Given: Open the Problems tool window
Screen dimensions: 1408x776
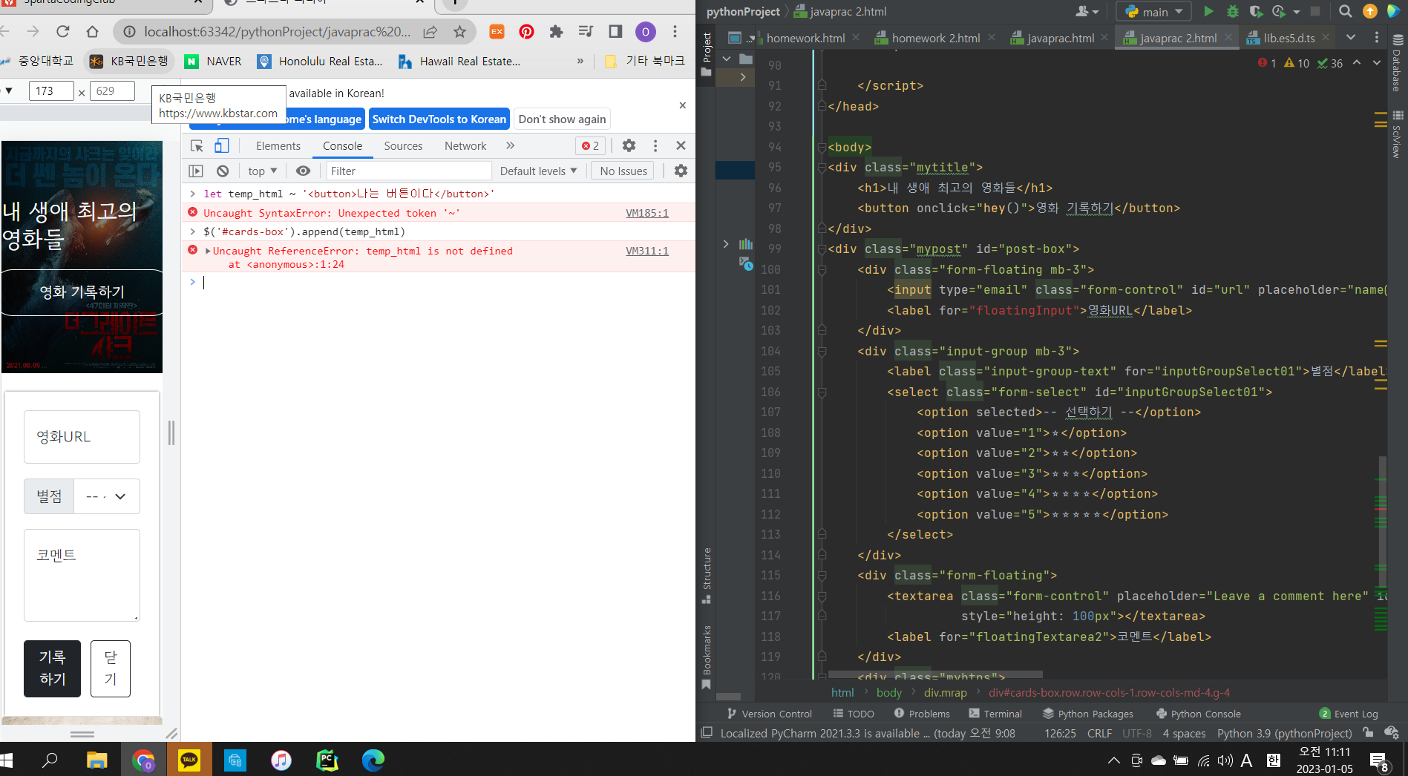Looking at the screenshot, I should coord(922,714).
